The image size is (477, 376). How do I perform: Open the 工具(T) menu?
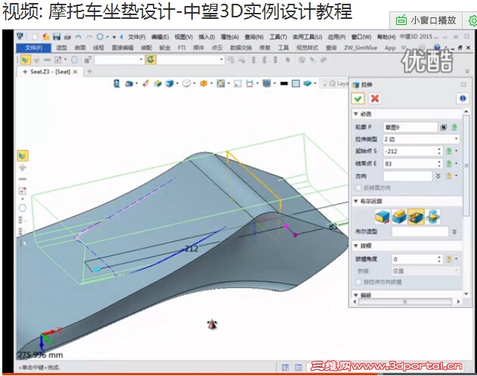click(278, 37)
